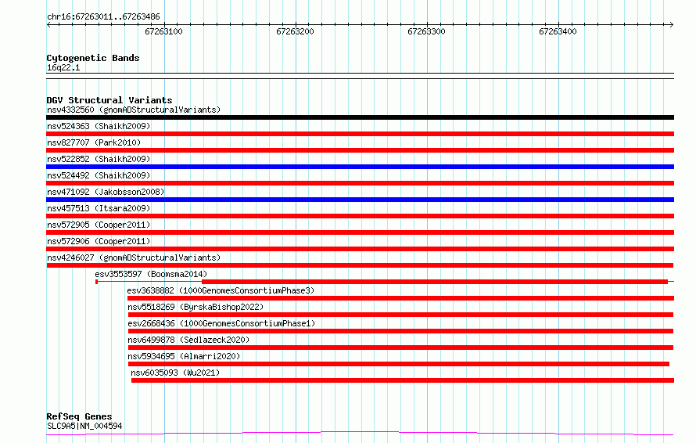Click the left arrow of the ruler
This screenshot has width=696, height=443.
tap(48, 24)
